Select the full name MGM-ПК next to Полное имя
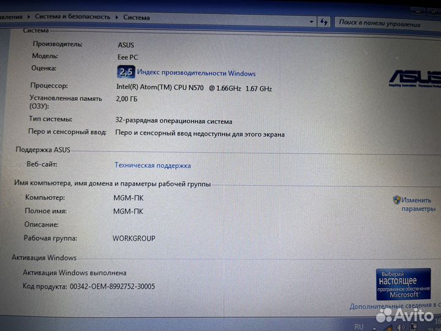 point(128,211)
